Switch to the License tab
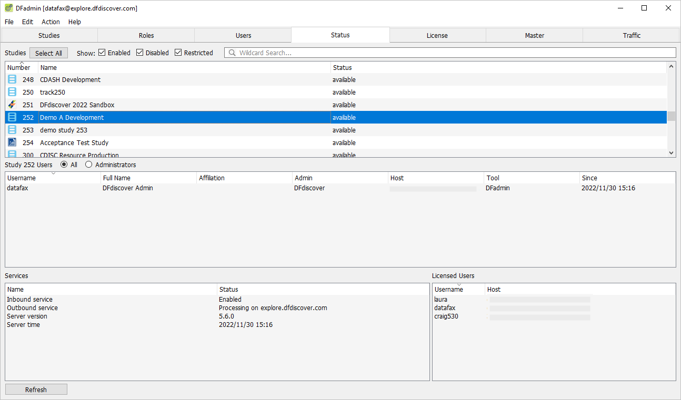 tap(437, 35)
